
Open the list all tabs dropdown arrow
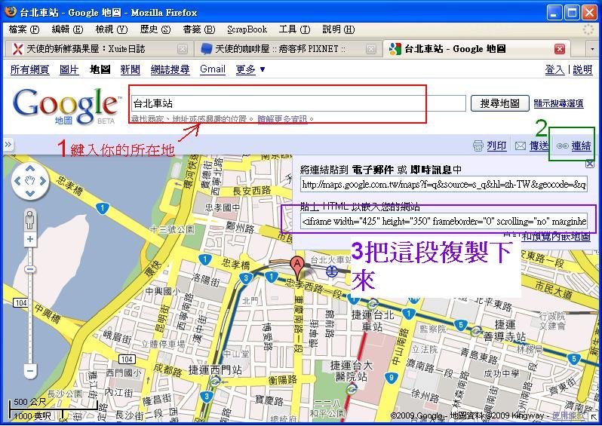coord(592,49)
